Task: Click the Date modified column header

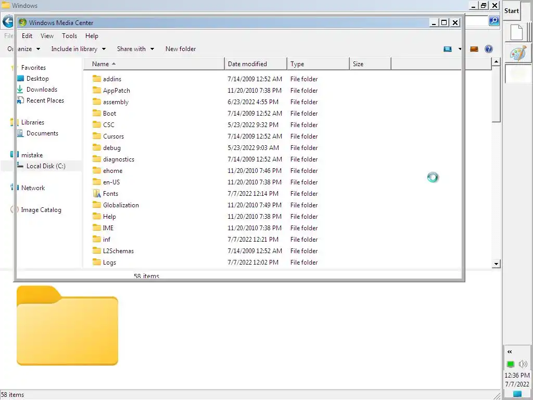Action: pyautogui.click(x=256, y=64)
